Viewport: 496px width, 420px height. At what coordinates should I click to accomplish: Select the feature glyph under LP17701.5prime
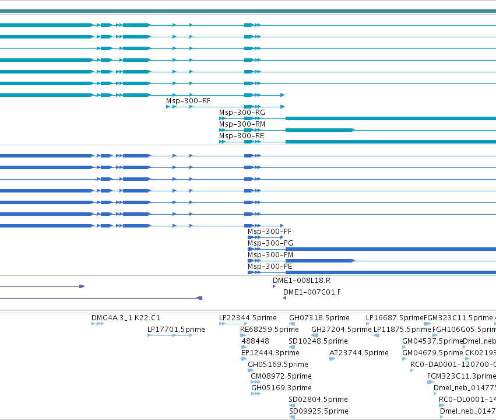[x=170, y=335]
